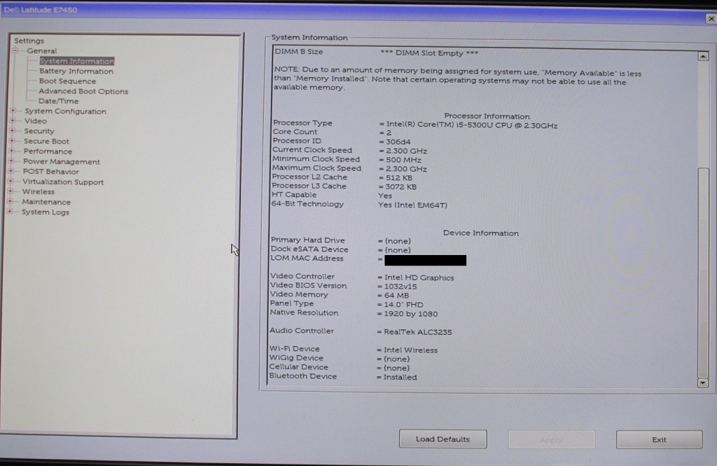Click the Bluetooth Device value Installed

coord(400,377)
